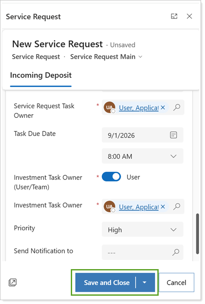
Task: Search Investment Task Owner lookup
Action: [177, 206]
